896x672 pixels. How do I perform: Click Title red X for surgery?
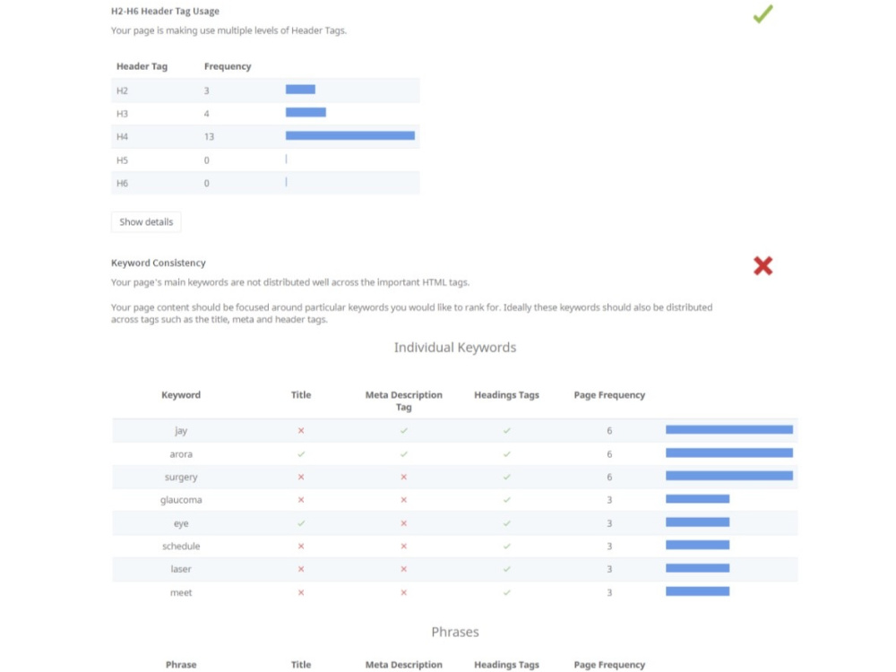pyautogui.click(x=301, y=477)
